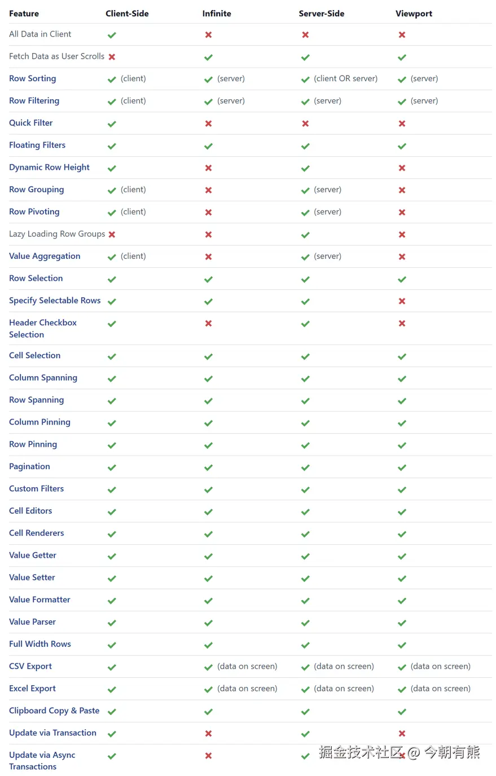
Task: Click Viewport red cross for Row Grouping
Action: point(402,190)
